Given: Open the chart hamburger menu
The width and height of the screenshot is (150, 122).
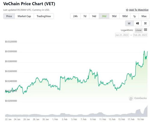Looking at the screenshot, I should tap(145, 30).
